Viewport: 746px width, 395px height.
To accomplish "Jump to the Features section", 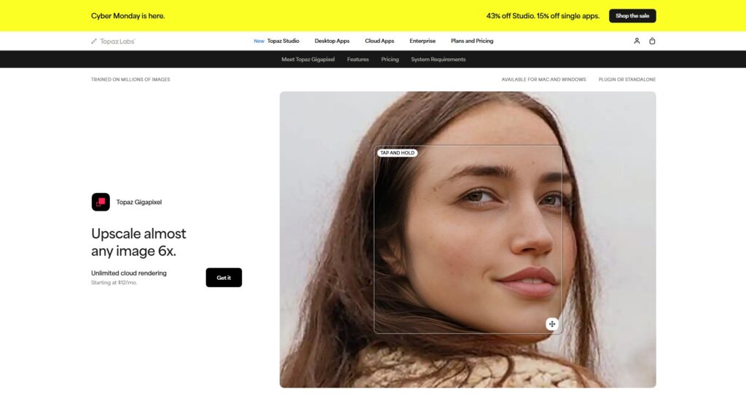I will tap(358, 60).
